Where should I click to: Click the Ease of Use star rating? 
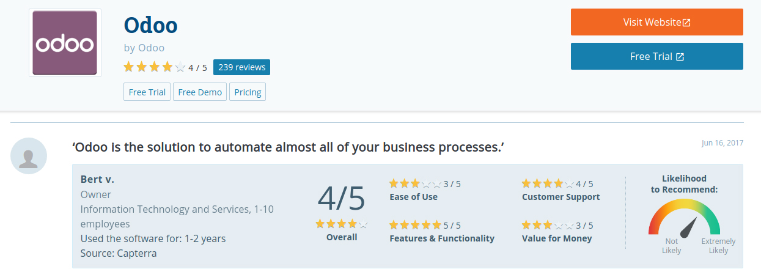point(415,183)
